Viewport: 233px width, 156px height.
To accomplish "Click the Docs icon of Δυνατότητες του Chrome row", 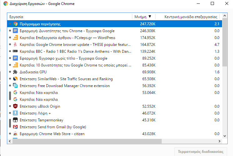I will point(15,31).
